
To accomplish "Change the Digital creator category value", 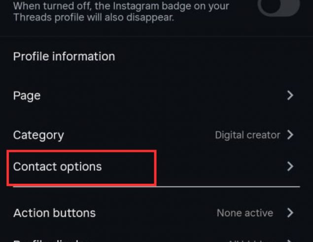I will pos(247,135).
